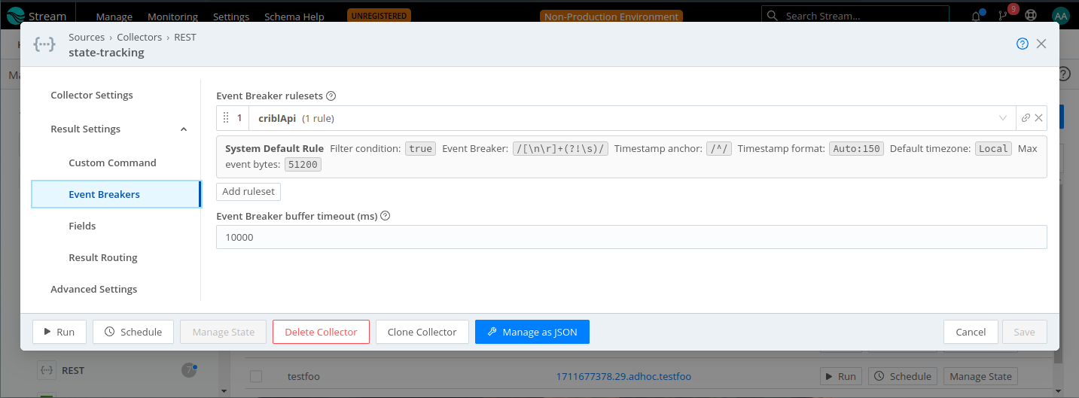Run the testfoo collector in background table
Viewport: 1079px width, 398px height.
coord(841,376)
